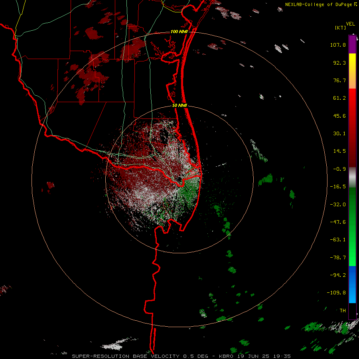Click the -16.5 scale value
Image resolution: width=359 pixels, height=359 pixels.
coord(338,187)
